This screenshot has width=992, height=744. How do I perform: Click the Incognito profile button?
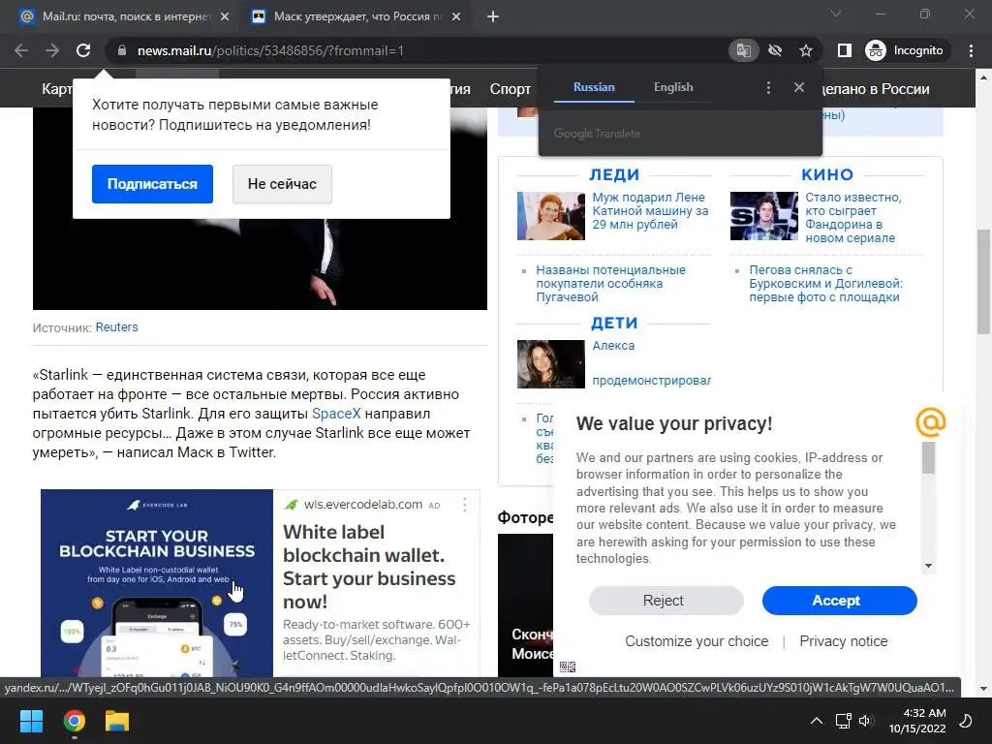[x=905, y=50]
